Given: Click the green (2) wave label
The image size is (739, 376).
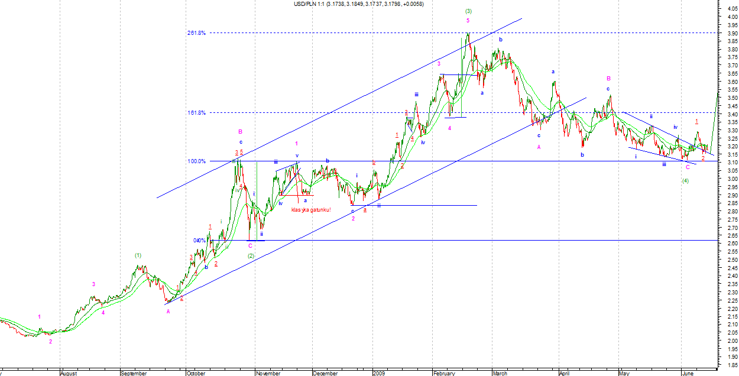Looking at the screenshot, I should (251, 256).
